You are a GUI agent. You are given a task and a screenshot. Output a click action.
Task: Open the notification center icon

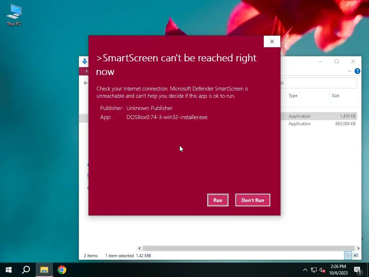357,270
